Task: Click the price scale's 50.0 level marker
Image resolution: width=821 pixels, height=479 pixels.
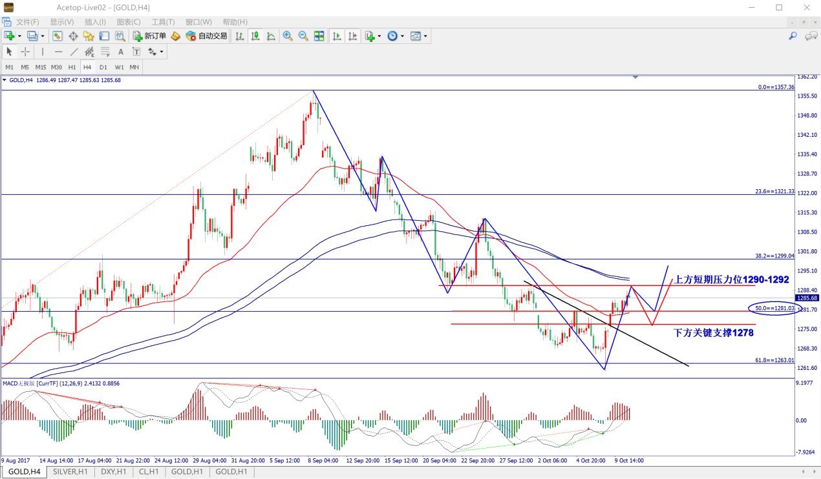Action: [774, 309]
